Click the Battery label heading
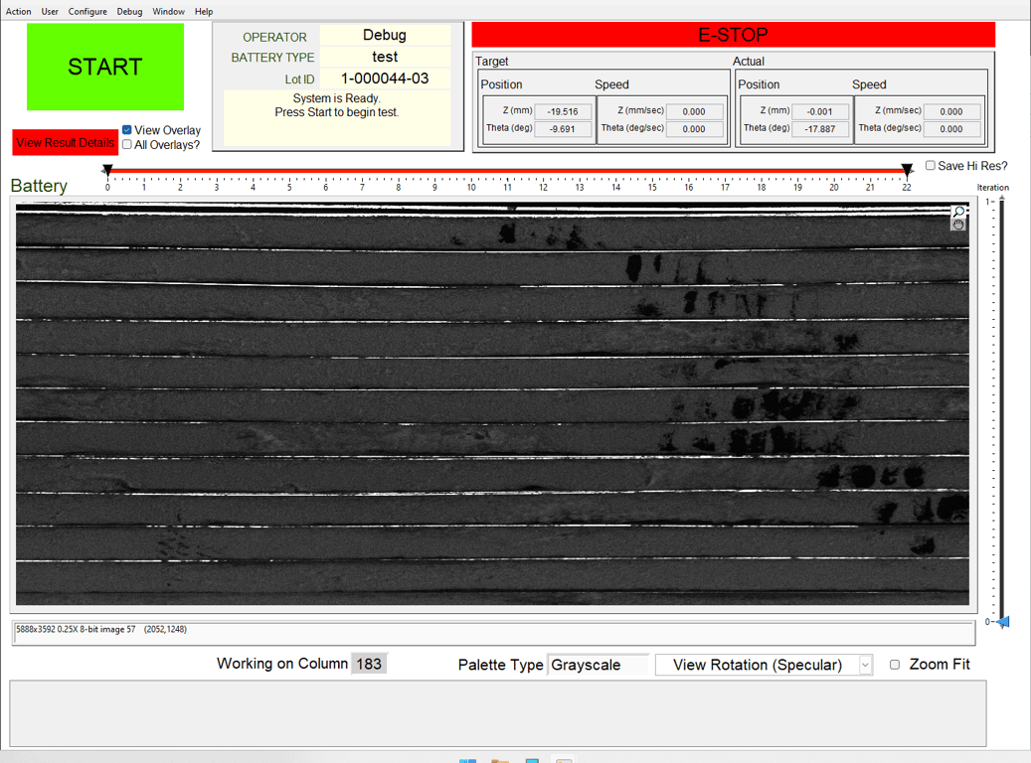The image size is (1031, 763). [39, 186]
